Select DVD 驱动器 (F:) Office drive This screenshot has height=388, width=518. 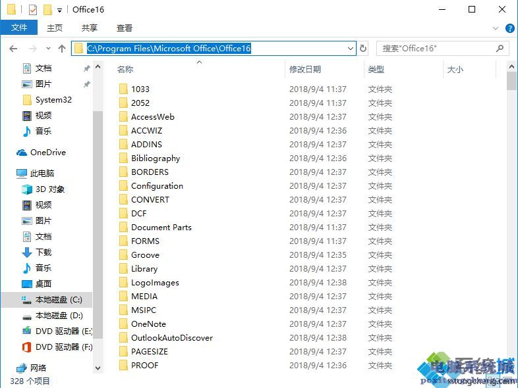(x=63, y=347)
